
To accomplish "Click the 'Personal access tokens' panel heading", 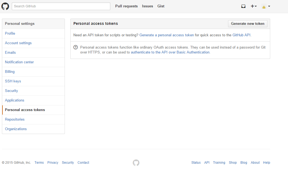I will pos(96,24).
